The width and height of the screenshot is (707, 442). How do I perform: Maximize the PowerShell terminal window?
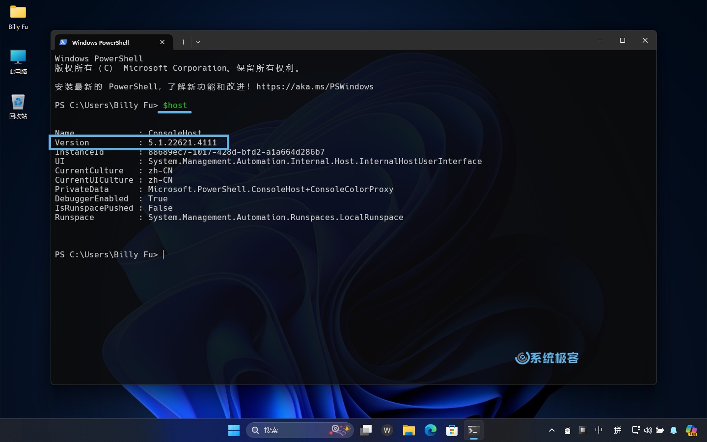click(x=623, y=40)
